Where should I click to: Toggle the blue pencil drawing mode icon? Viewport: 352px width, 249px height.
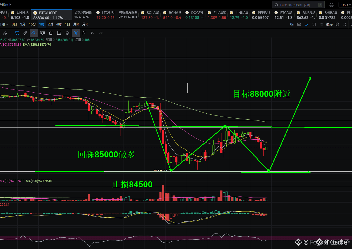tap(307, 24)
